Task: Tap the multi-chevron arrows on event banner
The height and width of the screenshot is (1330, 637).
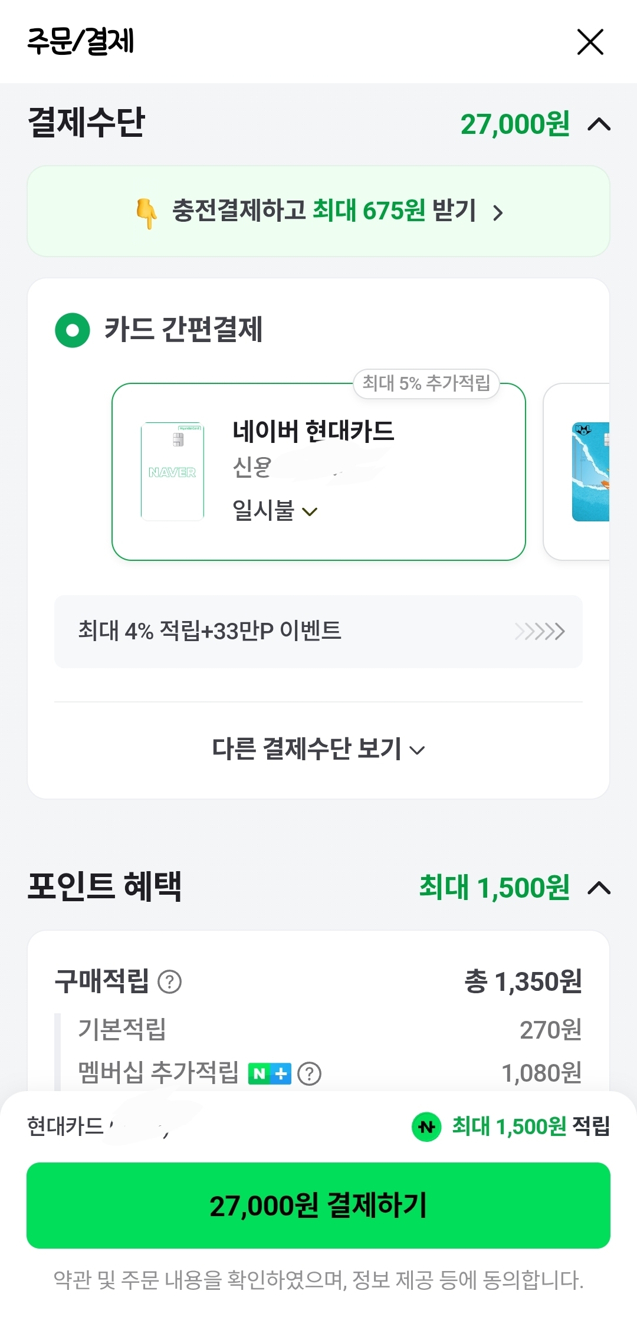Action: (x=540, y=632)
